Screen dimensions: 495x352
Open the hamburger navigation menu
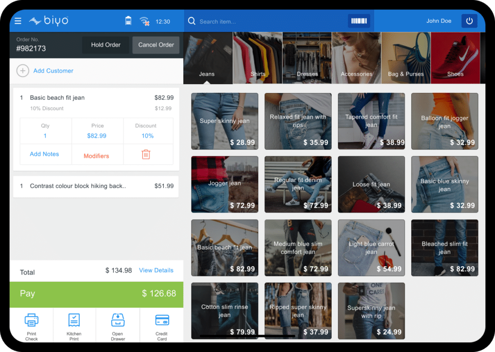click(18, 20)
